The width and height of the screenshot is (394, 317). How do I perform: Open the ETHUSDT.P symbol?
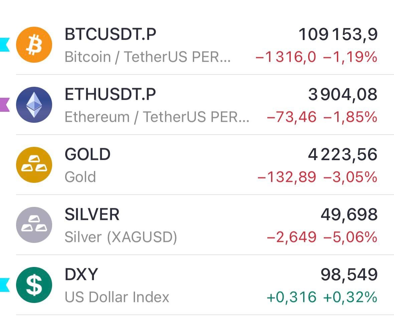click(110, 94)
